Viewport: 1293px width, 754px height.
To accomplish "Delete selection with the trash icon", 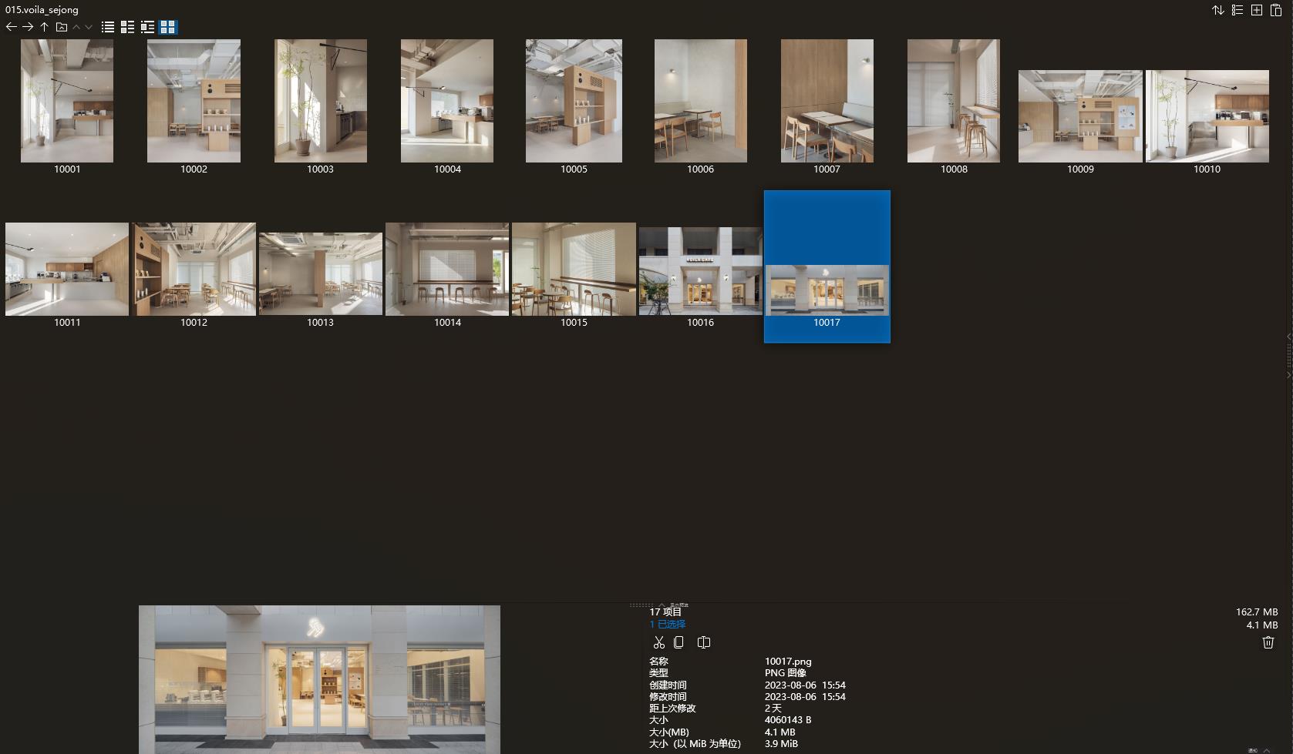I will (1268, 642).
